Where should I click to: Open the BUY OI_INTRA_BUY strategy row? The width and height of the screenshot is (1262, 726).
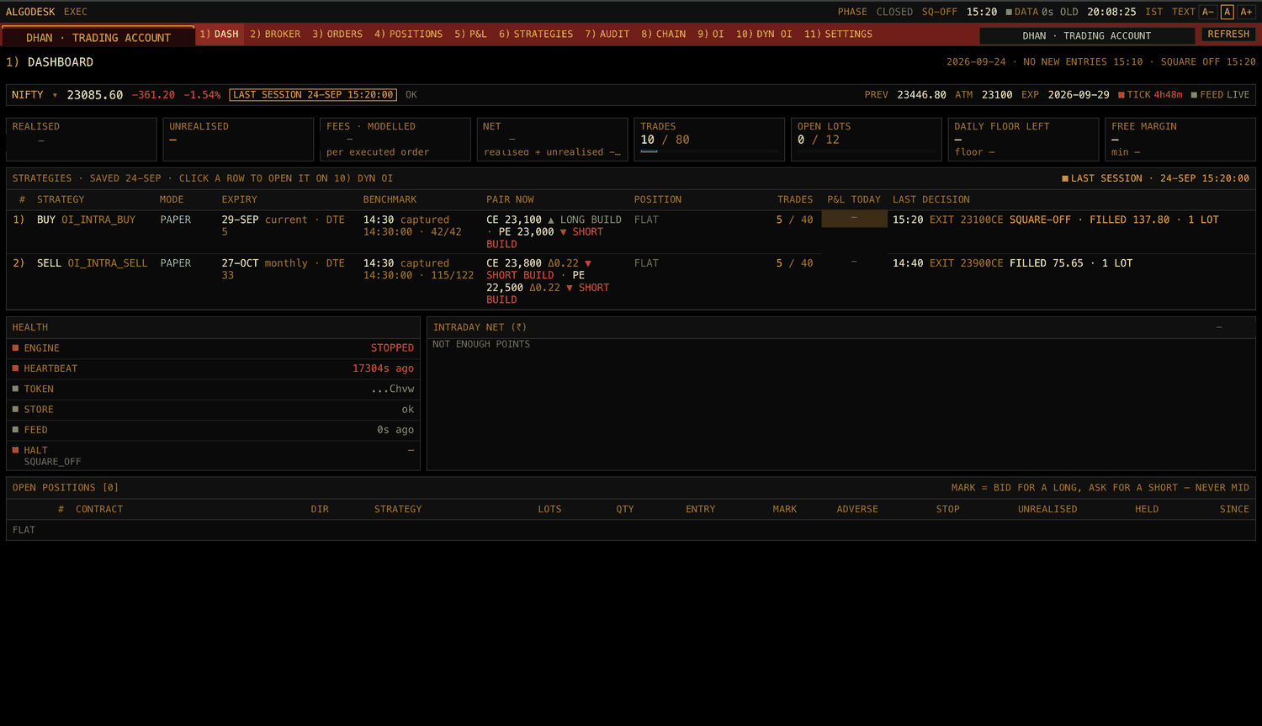point(630,231)
